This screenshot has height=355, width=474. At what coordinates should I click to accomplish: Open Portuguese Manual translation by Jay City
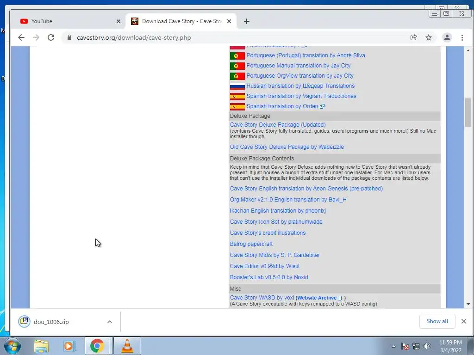[x=299, y=66]
